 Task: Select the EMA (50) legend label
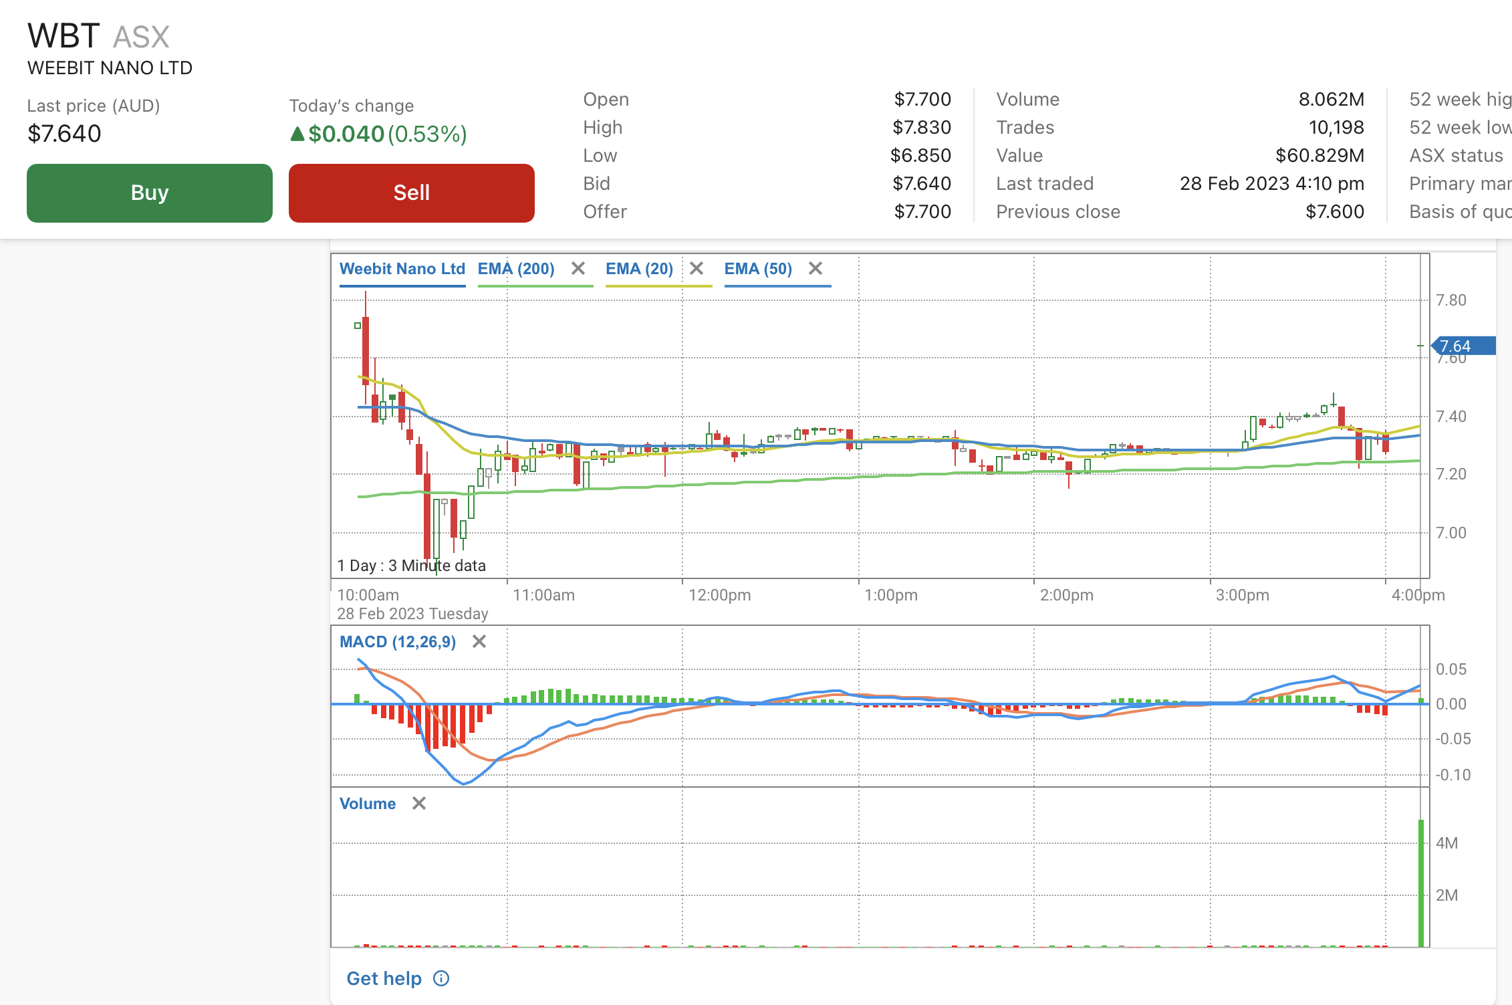tap(758, 269)
